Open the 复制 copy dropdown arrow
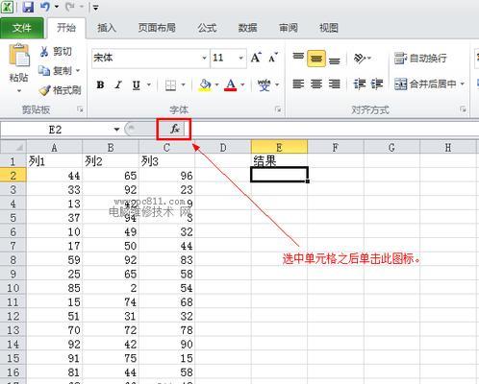Screen dimensions: 479x384 pos(78,71)
